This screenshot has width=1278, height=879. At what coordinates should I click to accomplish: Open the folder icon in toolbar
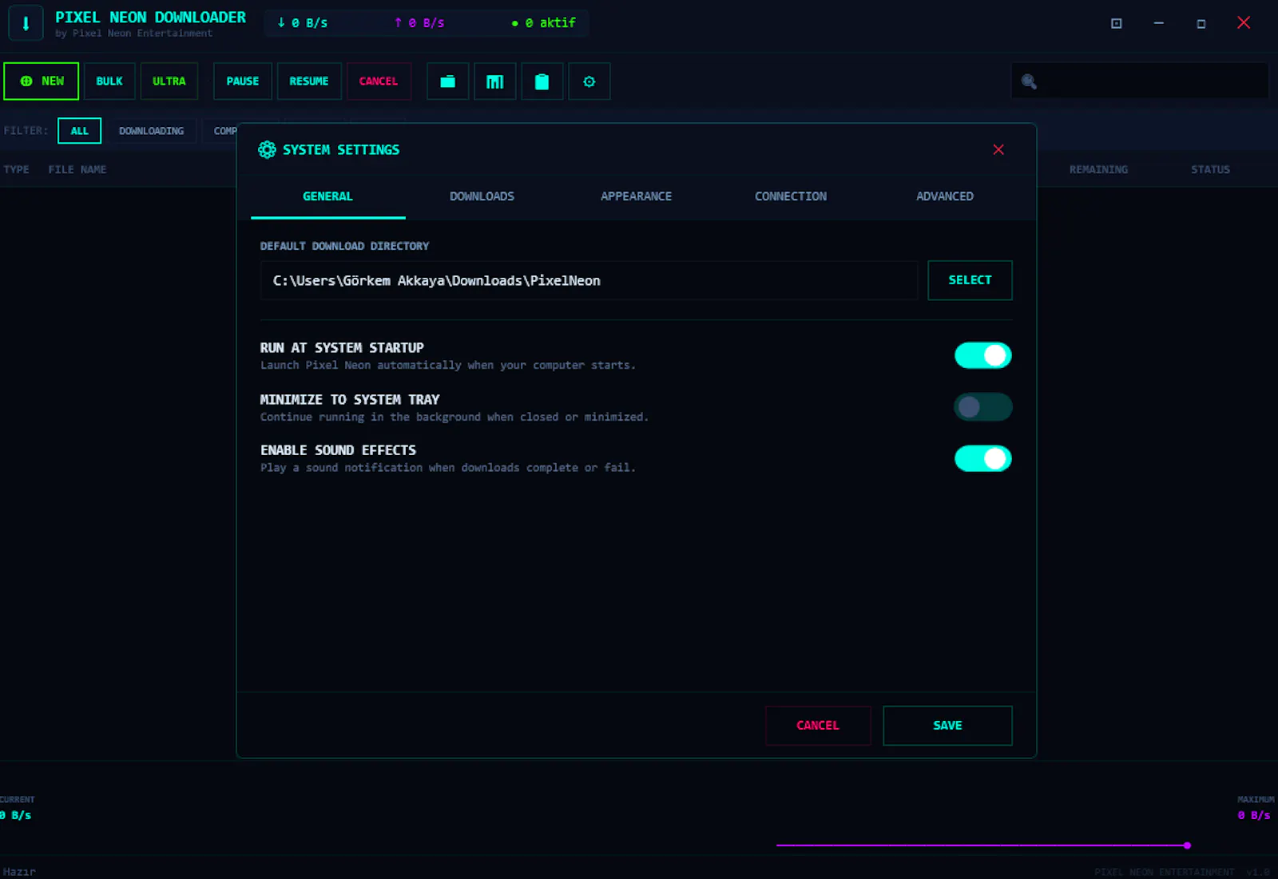point(447,81)
